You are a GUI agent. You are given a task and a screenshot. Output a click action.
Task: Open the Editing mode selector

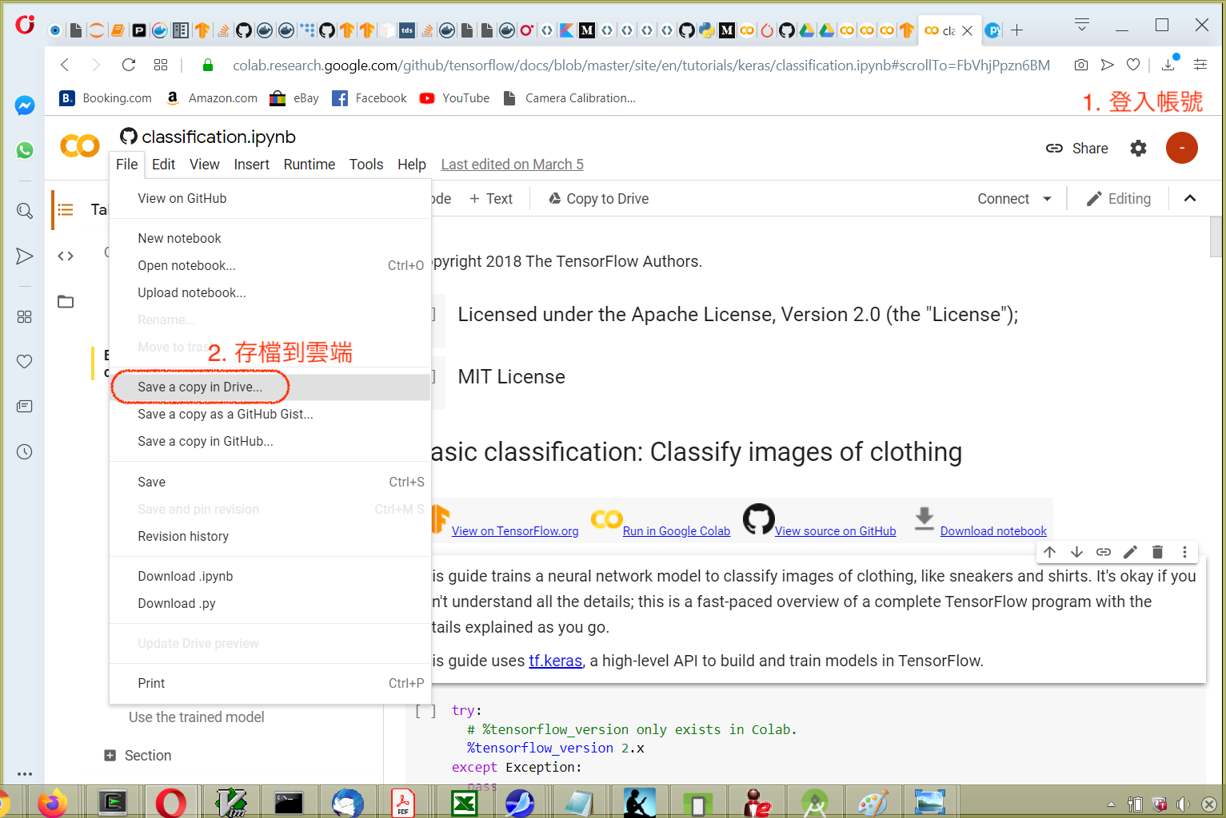[1118, 199]
